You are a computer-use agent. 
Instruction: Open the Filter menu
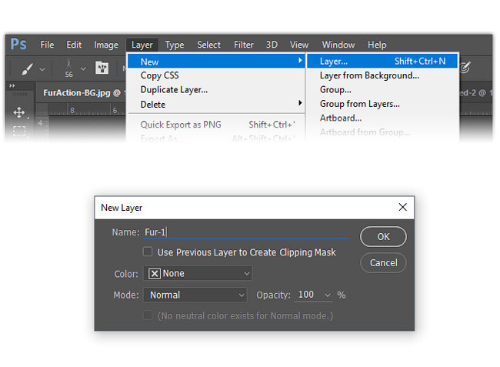pos(244,45)
